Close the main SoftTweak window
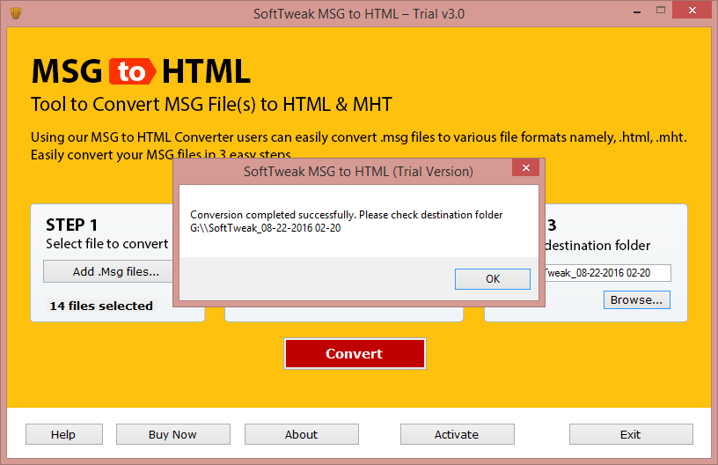This screenshot has width=718, height=465. click(692, 10)
